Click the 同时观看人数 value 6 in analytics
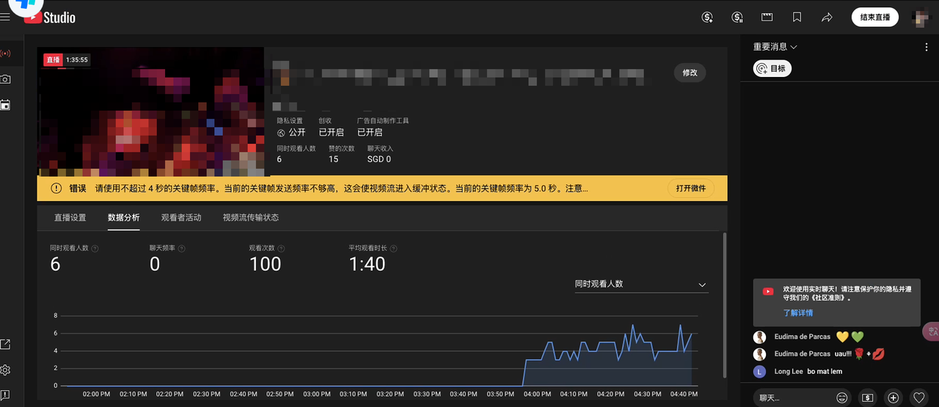Screen dimensions: 939x407 [x=55, y=265]
